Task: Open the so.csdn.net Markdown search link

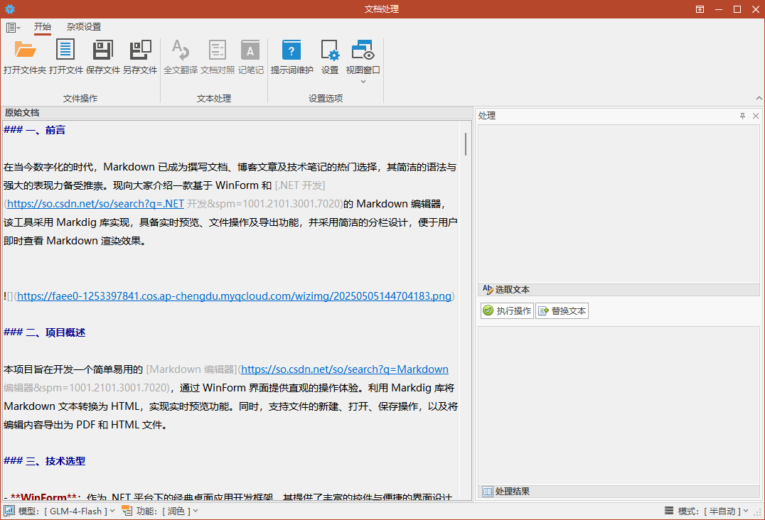Action: tap(345, 369)
